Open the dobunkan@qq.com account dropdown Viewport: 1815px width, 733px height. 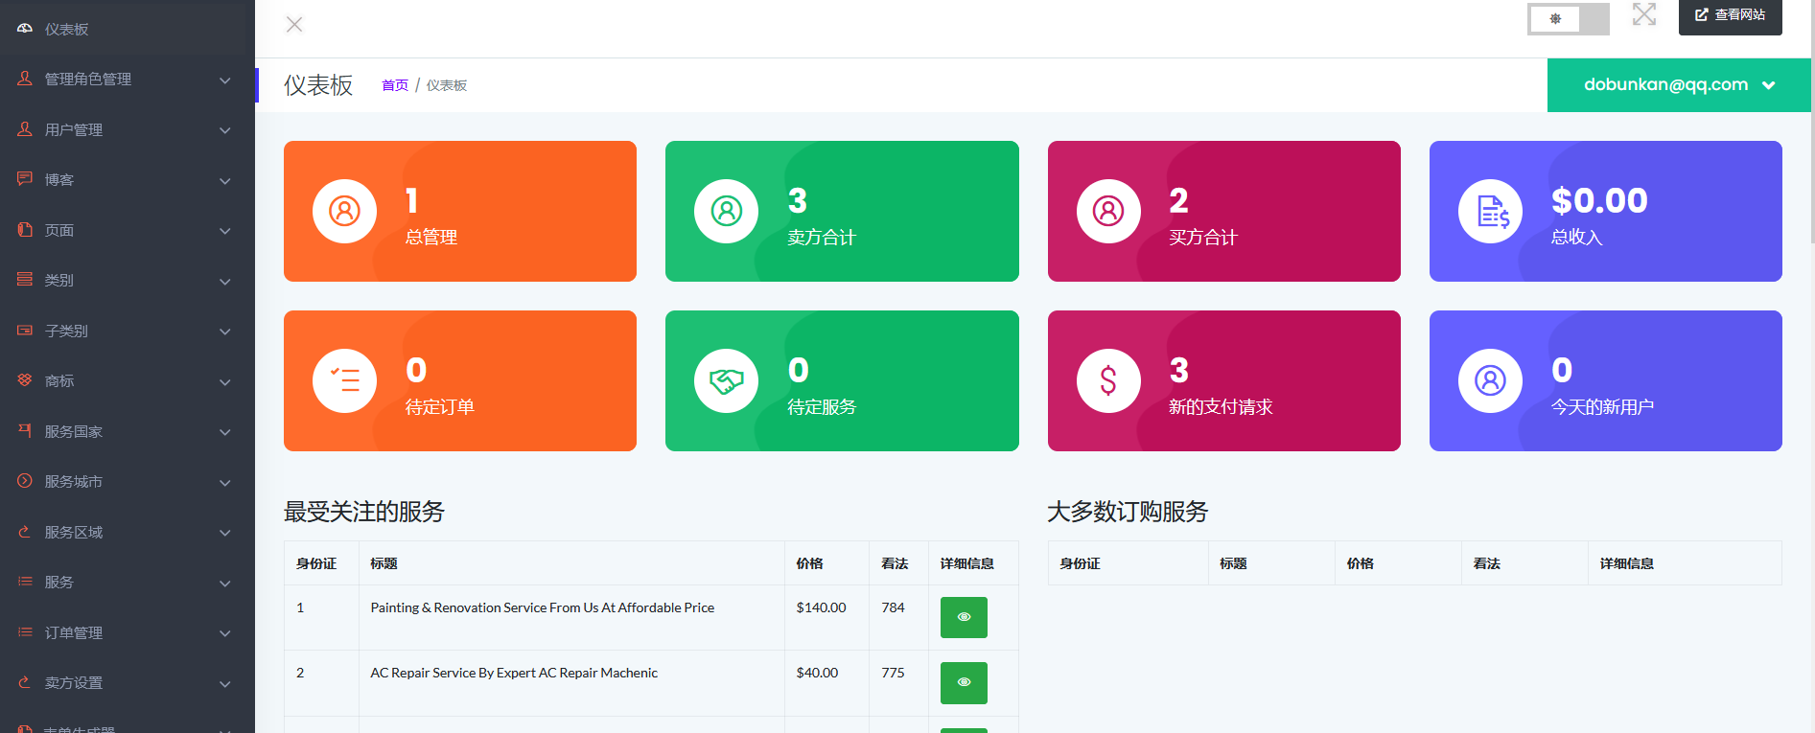1679,85
